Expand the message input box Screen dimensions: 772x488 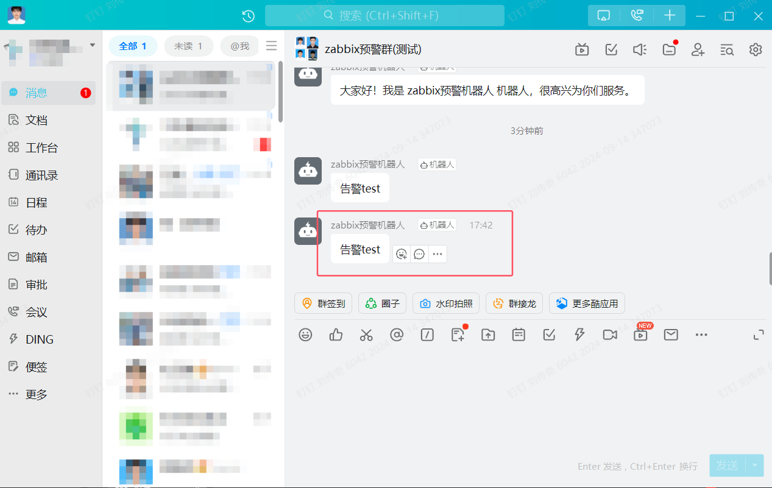(x=759, y=334)
